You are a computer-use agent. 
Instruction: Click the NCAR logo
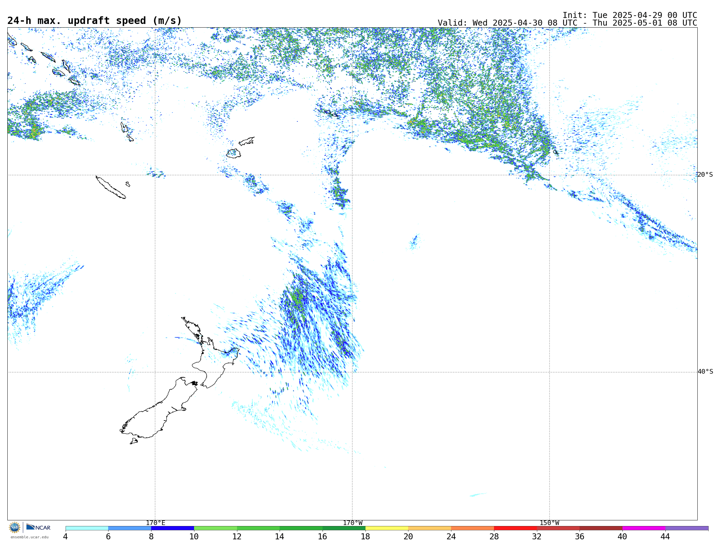pos(38,527)
